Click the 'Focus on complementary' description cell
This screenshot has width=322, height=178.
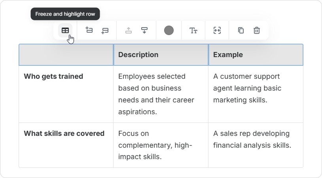[x=161, y=145]
